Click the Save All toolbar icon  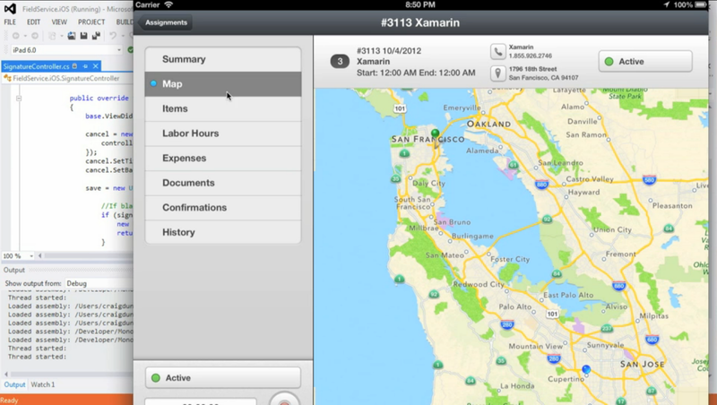tap(96, 36)
